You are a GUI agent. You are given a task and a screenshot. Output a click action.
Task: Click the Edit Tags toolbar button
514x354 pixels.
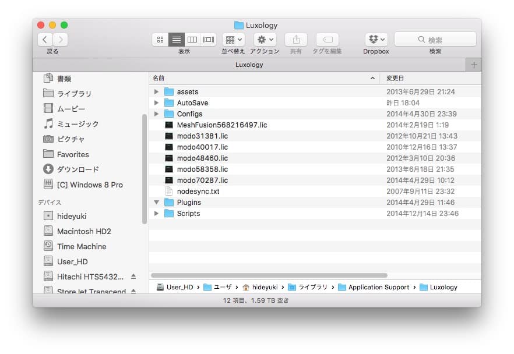pos(327,40)
